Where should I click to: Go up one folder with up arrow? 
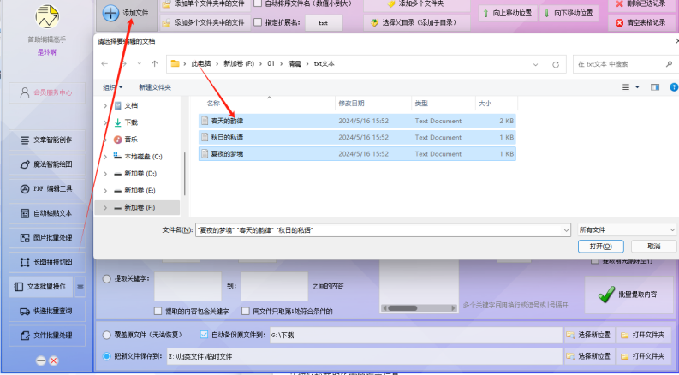(155, 64)
